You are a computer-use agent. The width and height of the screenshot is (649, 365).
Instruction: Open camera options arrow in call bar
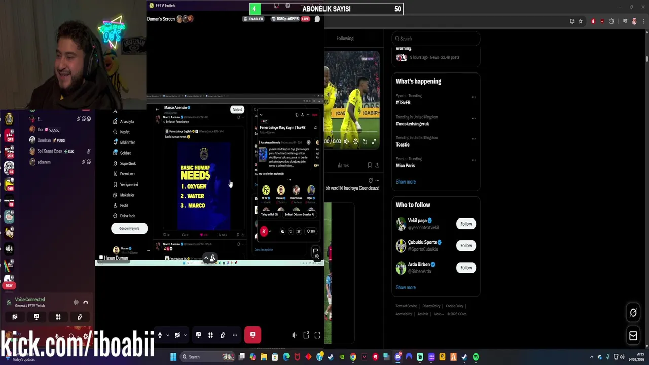185,335
